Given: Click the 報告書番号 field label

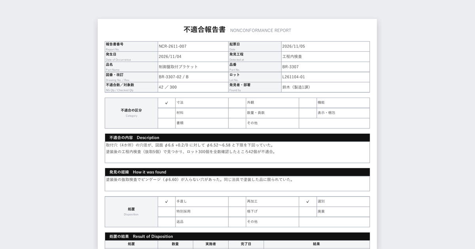Looking at the screenshot, I should point(114,44).
